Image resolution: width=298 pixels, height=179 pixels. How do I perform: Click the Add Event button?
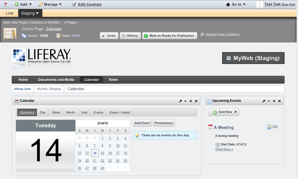tap(142, 123)
